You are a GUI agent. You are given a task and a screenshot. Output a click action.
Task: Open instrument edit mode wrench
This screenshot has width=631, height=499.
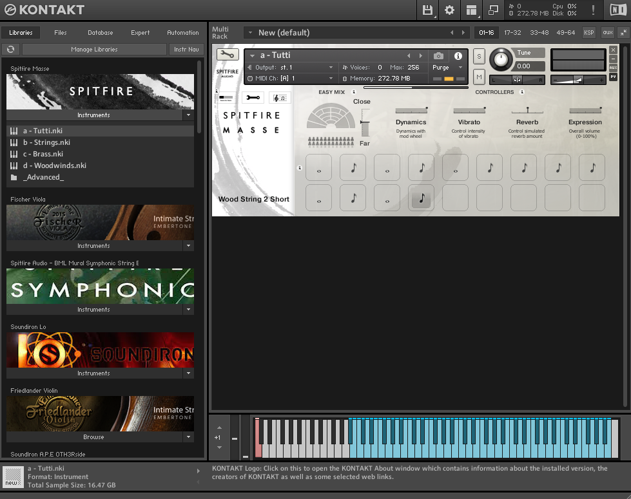(x=228, y=54)
